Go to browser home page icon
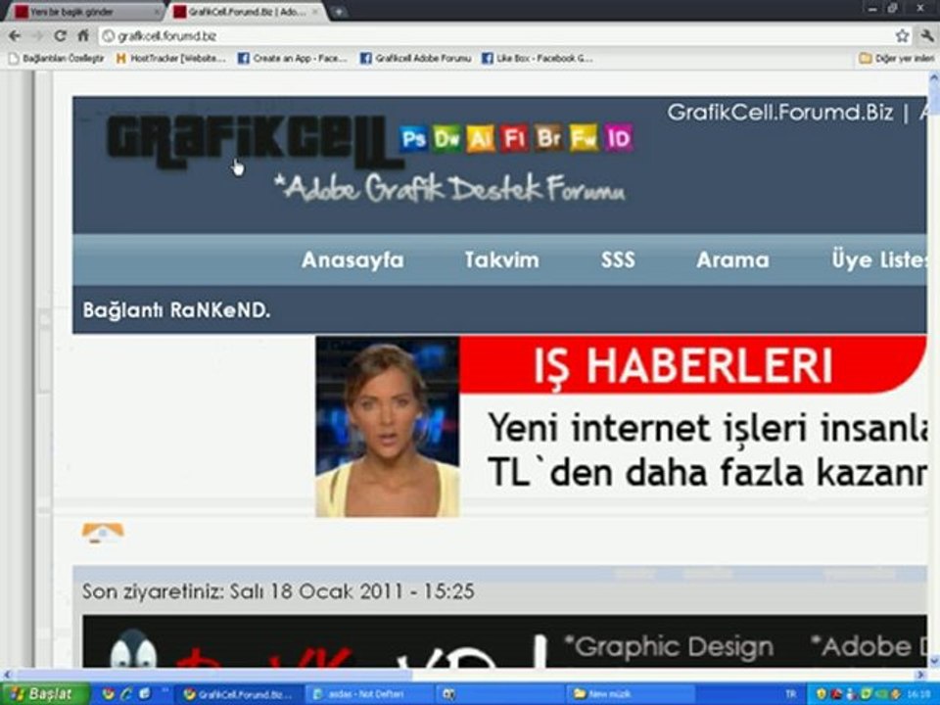Image resolution: width=940 pixels, height=705 pixels. pyautogui.click(x=83, y=36)
